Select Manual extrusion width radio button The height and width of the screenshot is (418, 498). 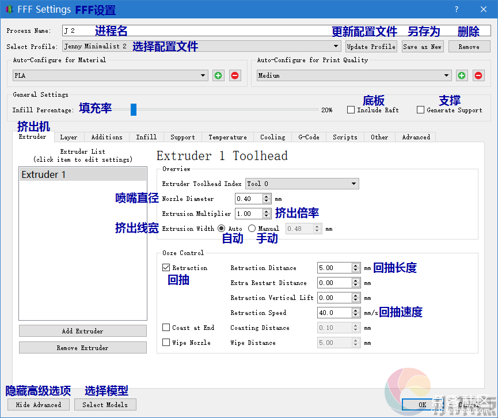[252, 229]
